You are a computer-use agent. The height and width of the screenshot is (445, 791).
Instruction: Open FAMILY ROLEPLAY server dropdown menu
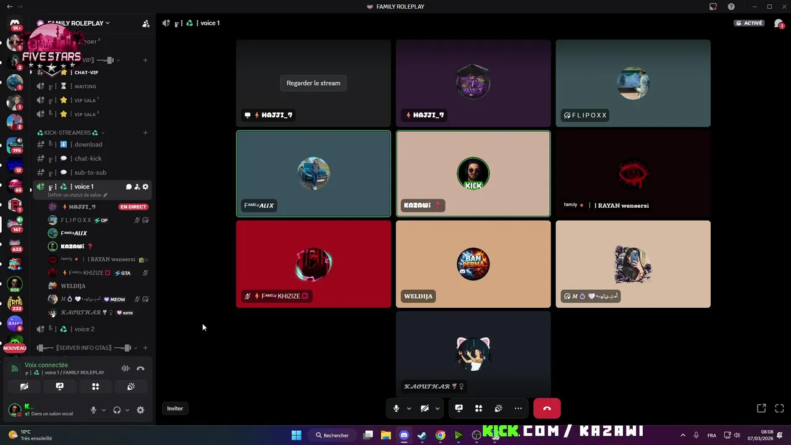pyautogui.click(x=78, y=23)
